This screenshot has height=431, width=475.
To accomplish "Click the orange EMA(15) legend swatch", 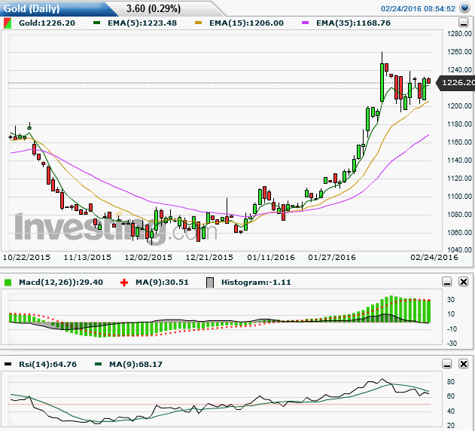I will point(199,23).
